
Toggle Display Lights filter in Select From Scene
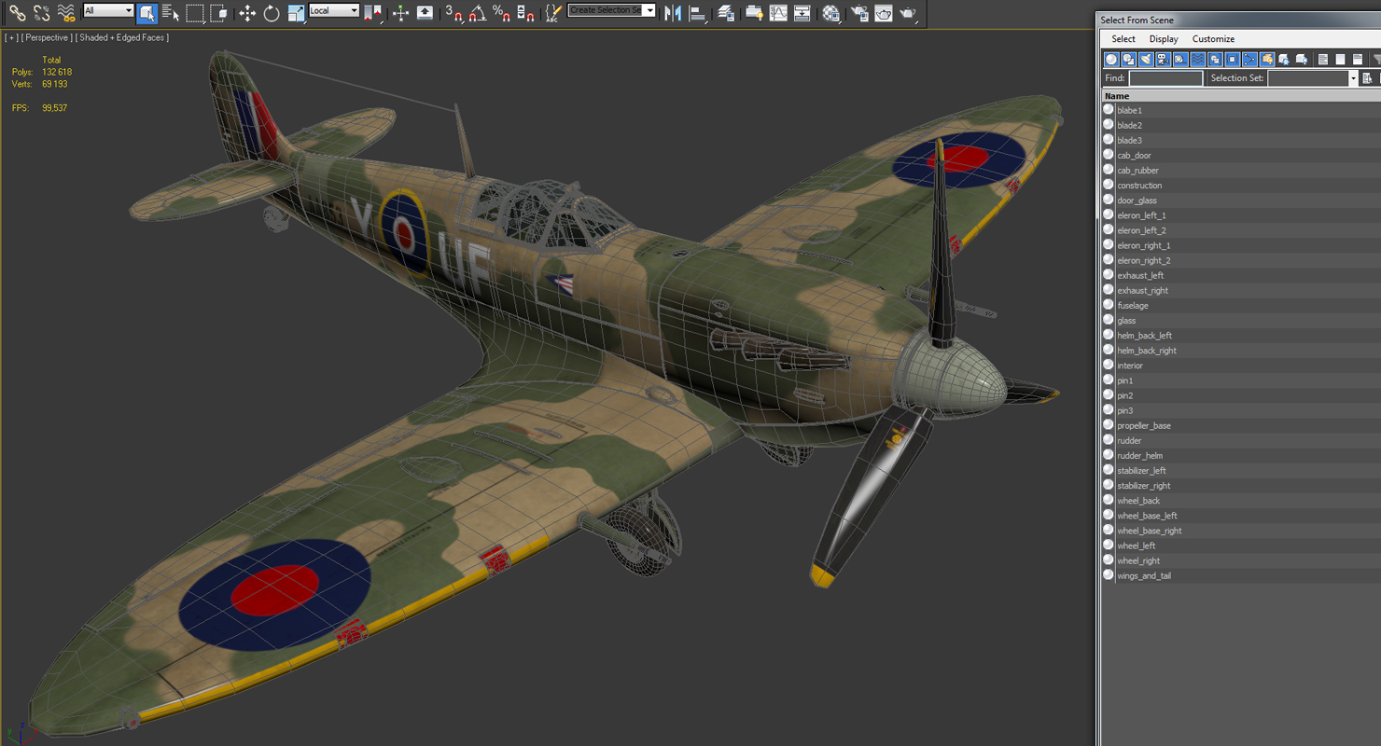(x=1145, y=59)
